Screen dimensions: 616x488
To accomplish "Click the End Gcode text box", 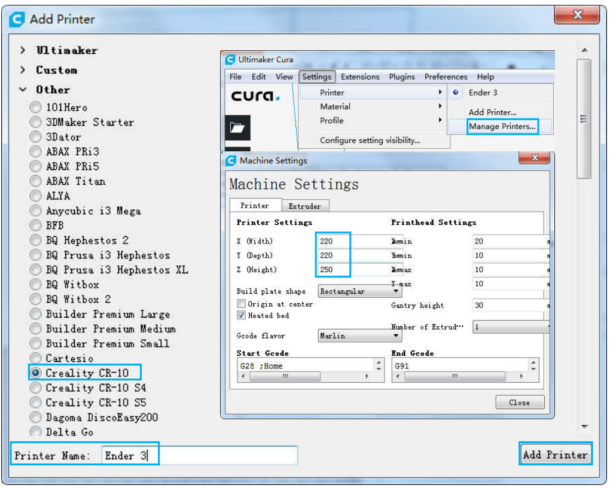I will (461, 366).
